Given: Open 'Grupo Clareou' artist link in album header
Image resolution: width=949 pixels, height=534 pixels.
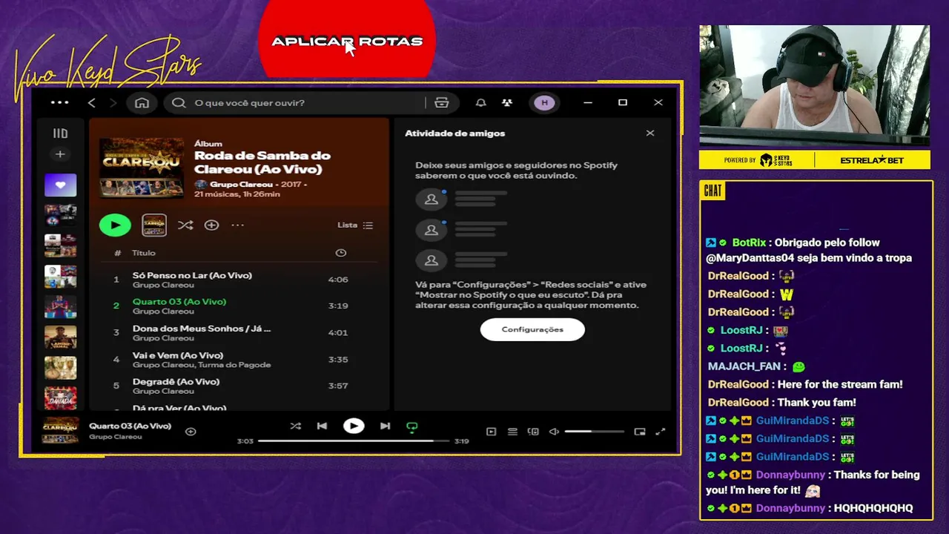Looking at the screenshot, I should pyautogui.click(x=241, y=184).
